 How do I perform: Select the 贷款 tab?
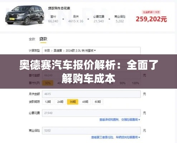click(43, 39)
